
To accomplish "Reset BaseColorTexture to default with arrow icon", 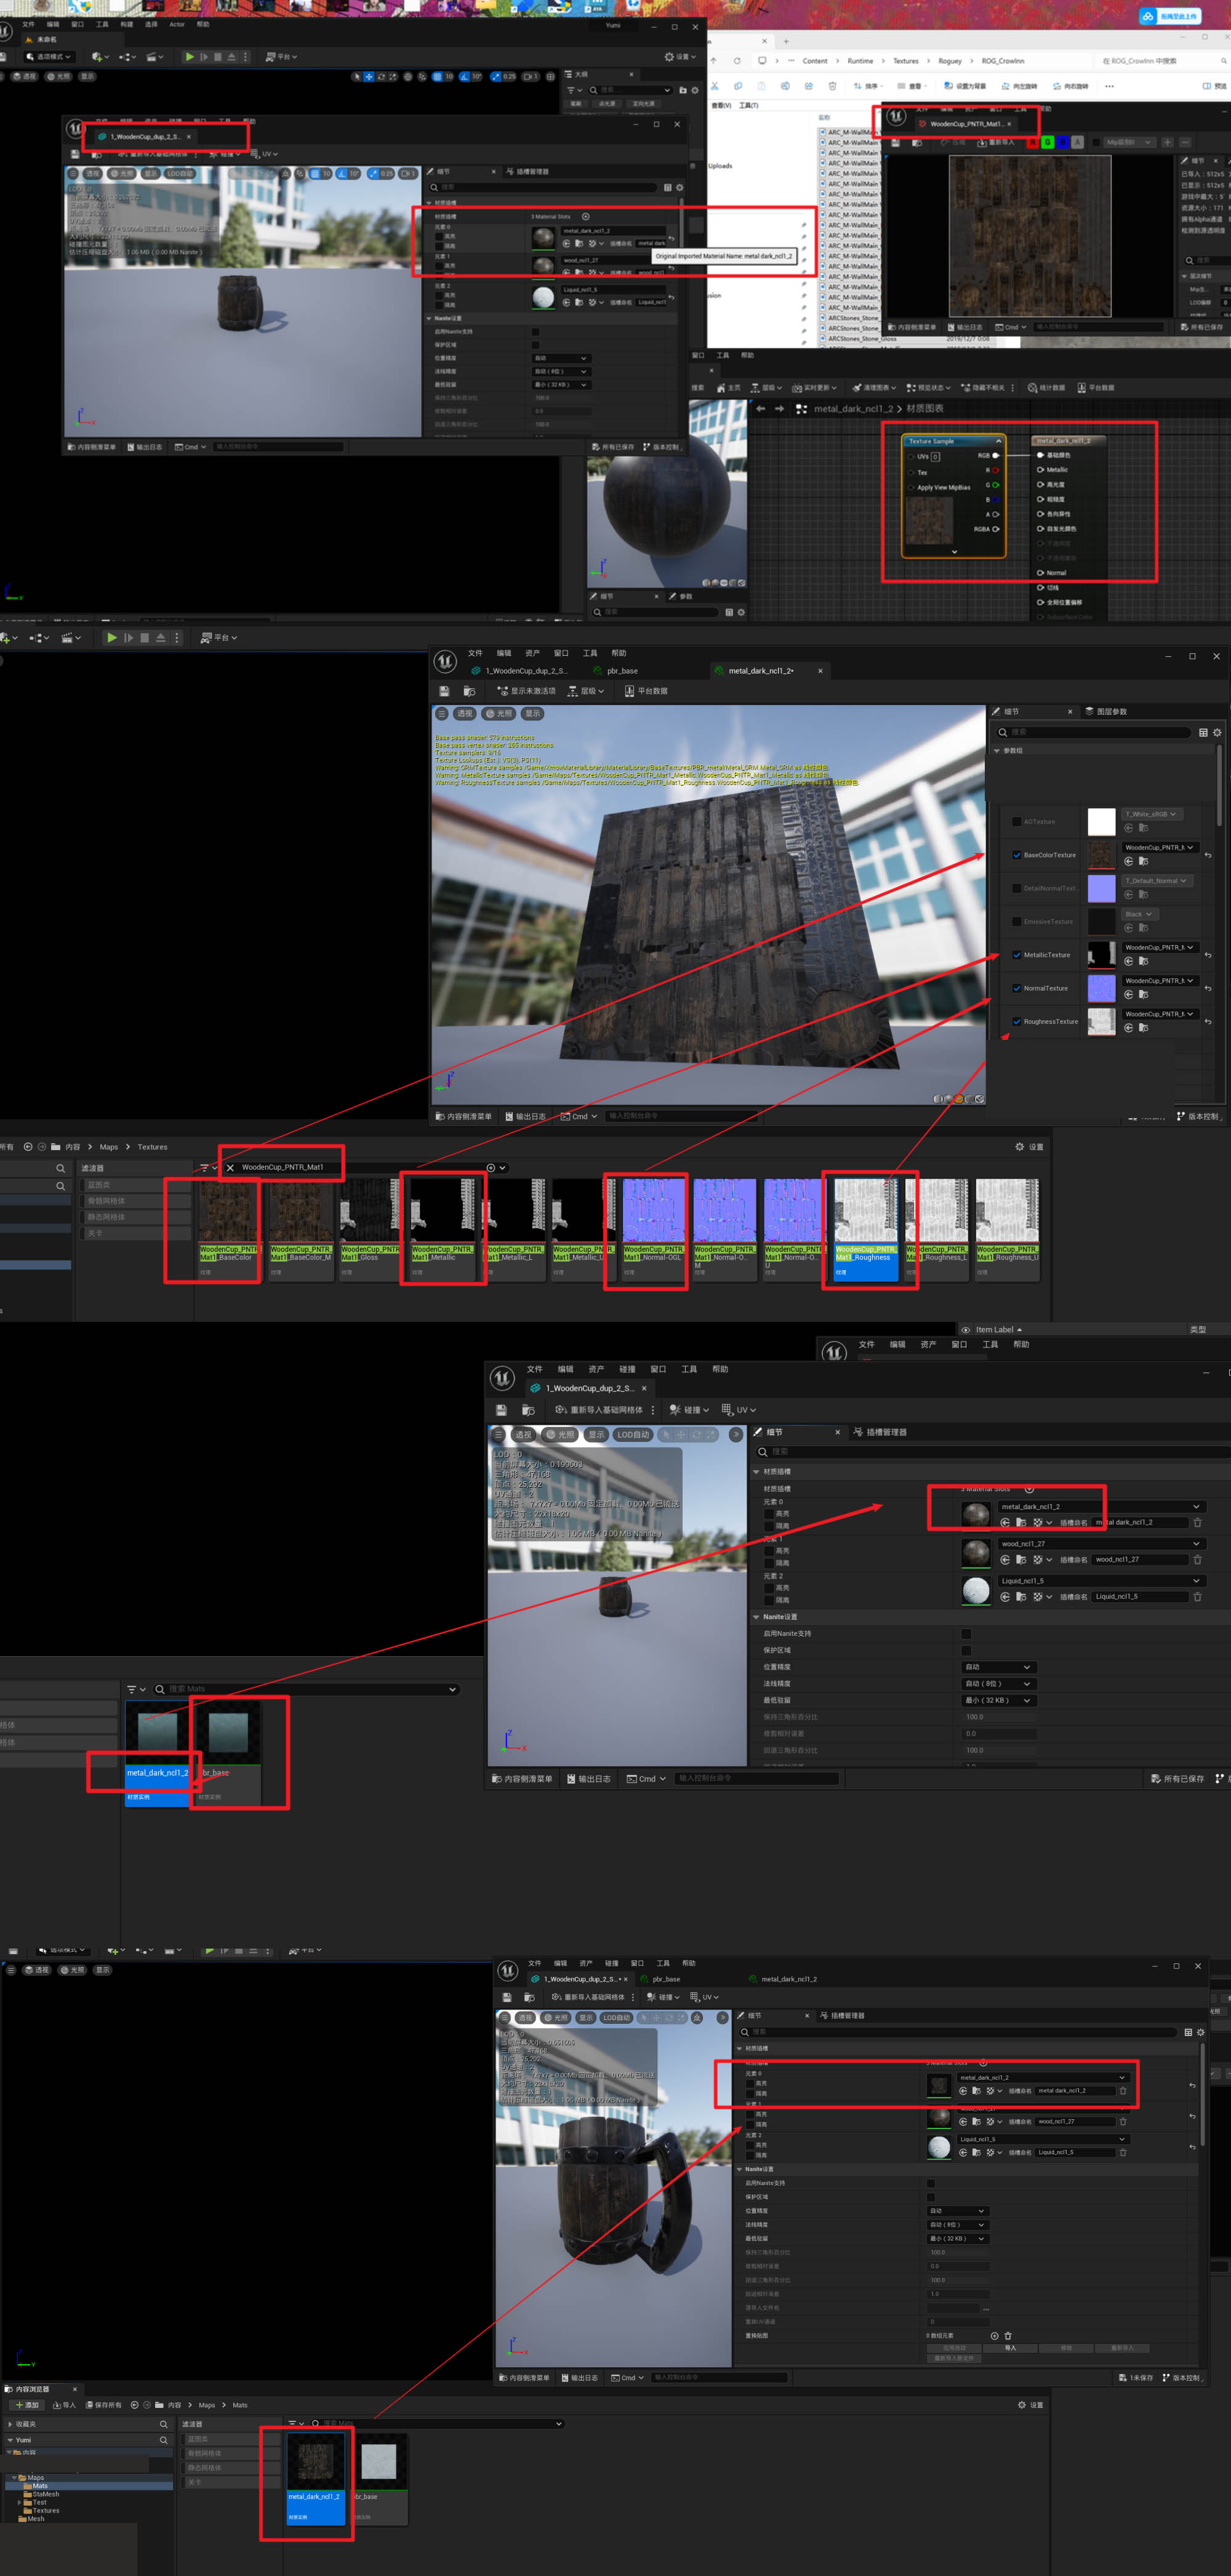I will [1208, 856].
